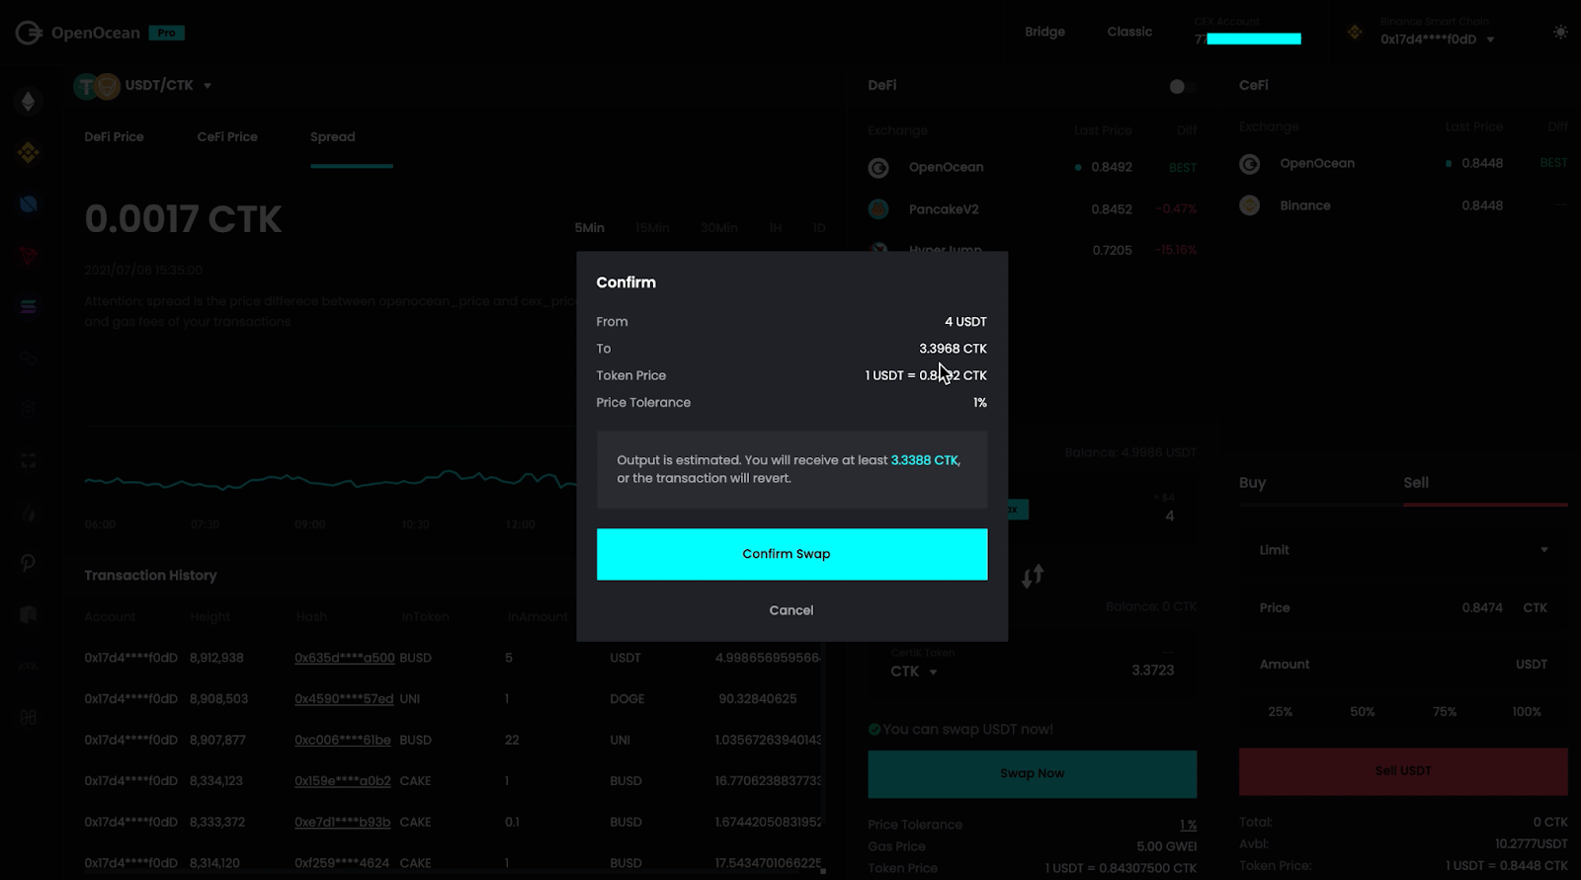Click the 1% Price Tolerance link under Swap Now
The image size is (1581, 880).
pyautogui.click(x=1188, y=825)
